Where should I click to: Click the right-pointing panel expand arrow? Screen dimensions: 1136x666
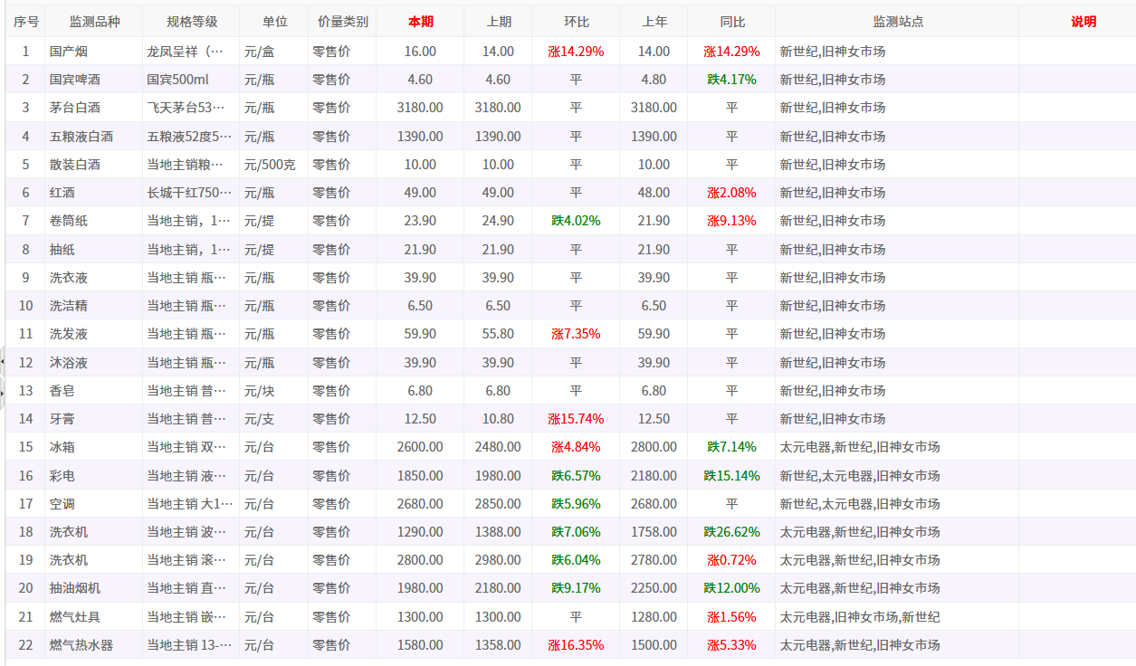tap(3, 393)
